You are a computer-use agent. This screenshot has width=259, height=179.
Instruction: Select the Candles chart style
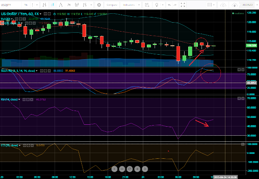(53, 5)
